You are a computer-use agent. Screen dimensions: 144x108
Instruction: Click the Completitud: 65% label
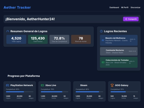click(13, 89)
